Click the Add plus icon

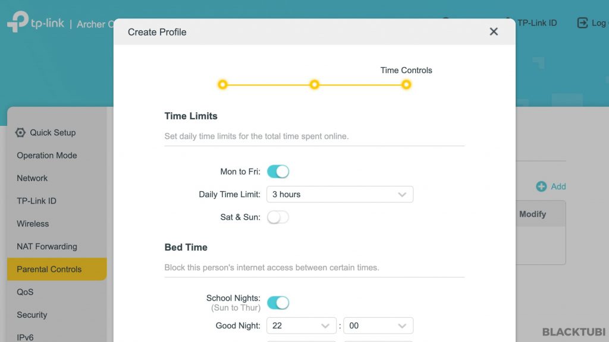tap(541, 186)
